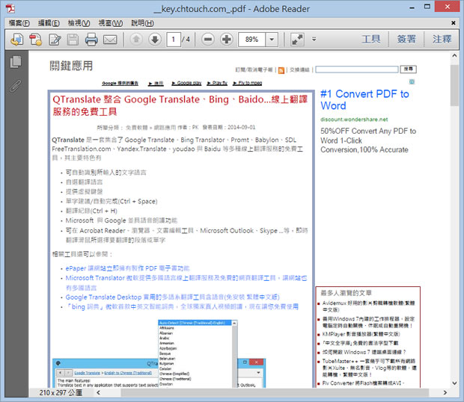This screenshot has width=464, height=402.
Task: Click the 搜尋 button on page
Action: tap(409, 69)
